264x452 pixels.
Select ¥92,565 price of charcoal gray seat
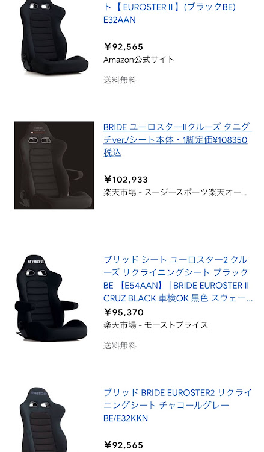coord(123,445)
